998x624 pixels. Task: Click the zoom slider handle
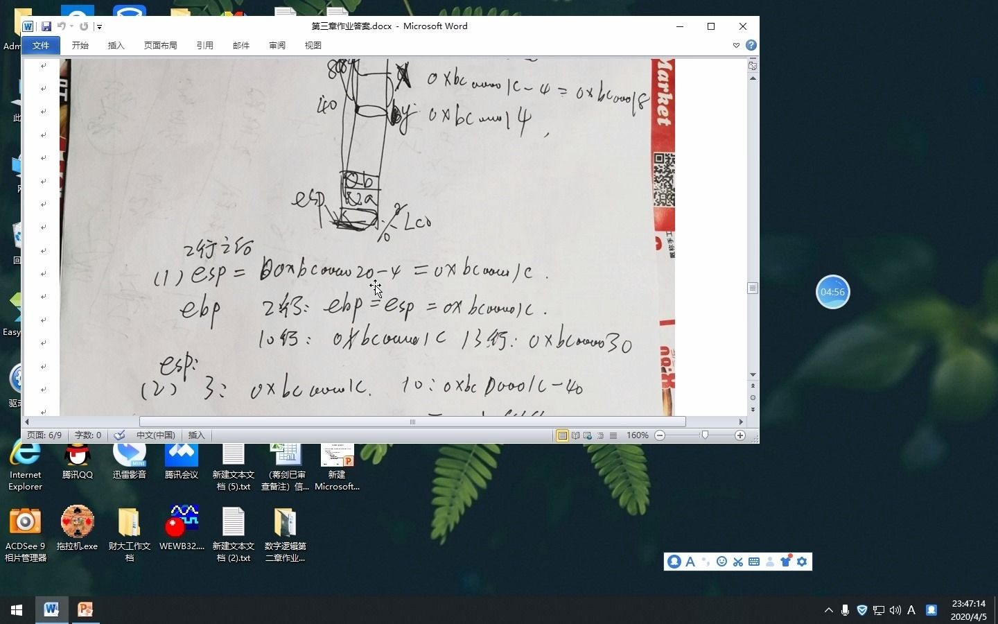click(705, 435)
